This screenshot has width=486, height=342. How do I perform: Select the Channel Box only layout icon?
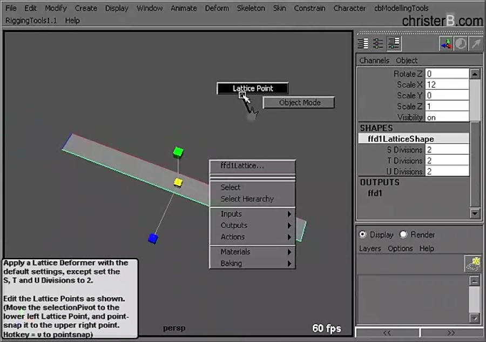[362, 43]
